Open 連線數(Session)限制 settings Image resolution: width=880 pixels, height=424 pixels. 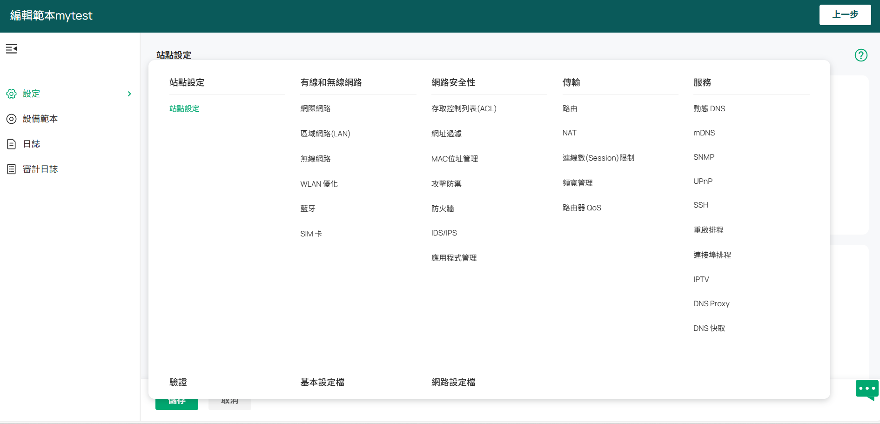pos(598,158)
